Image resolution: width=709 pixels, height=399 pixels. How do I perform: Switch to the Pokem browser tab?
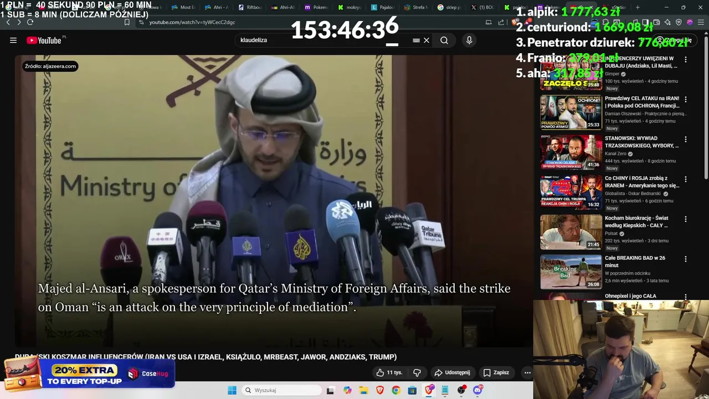[316, 7]
